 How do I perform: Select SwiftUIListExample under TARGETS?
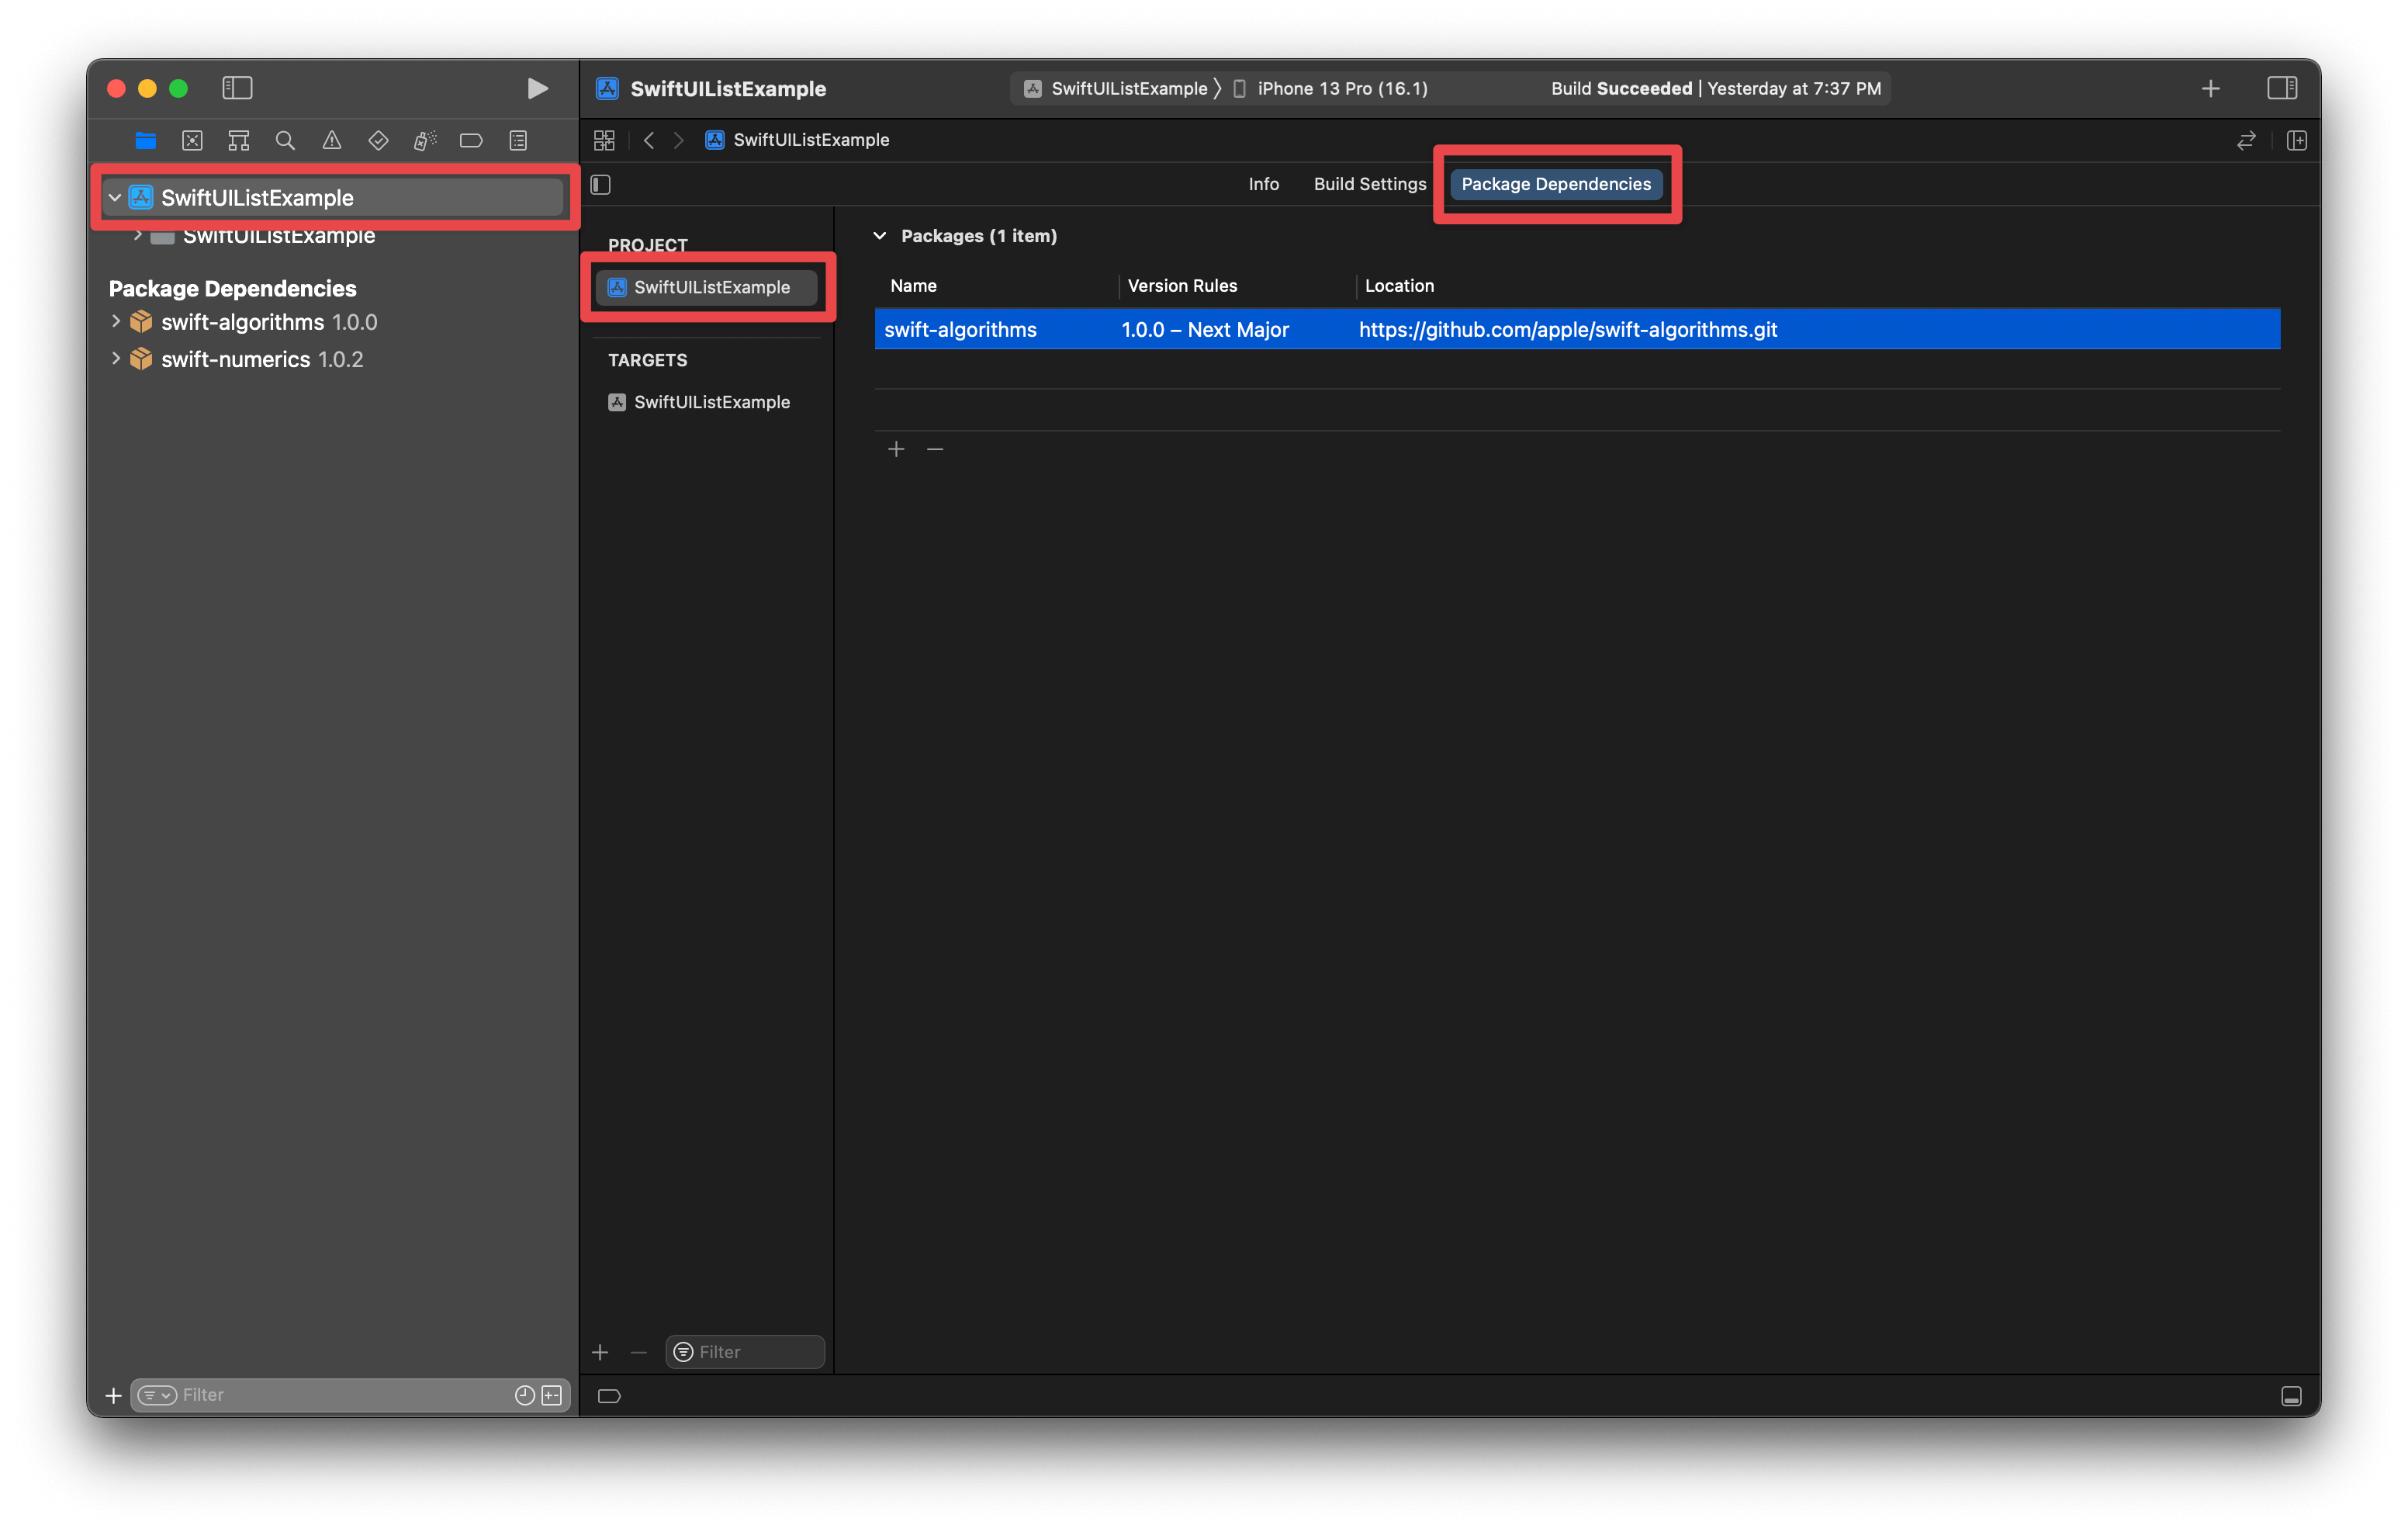[711, 402]
